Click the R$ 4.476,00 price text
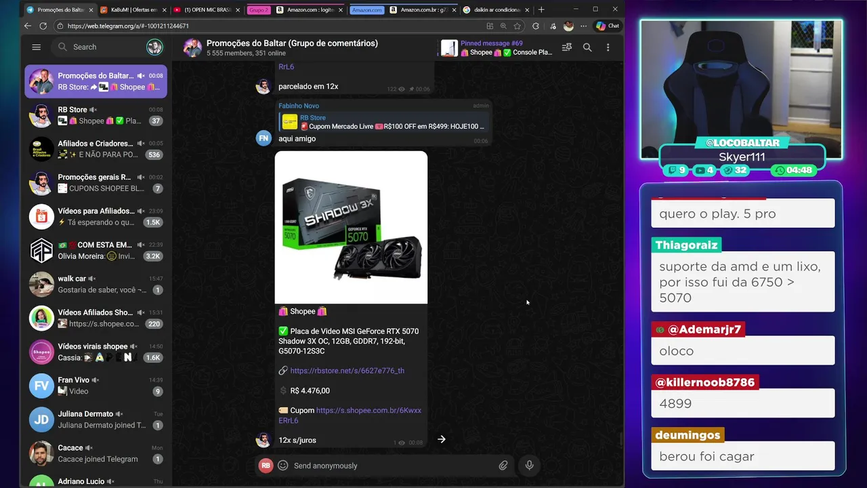 pos(310,391)
